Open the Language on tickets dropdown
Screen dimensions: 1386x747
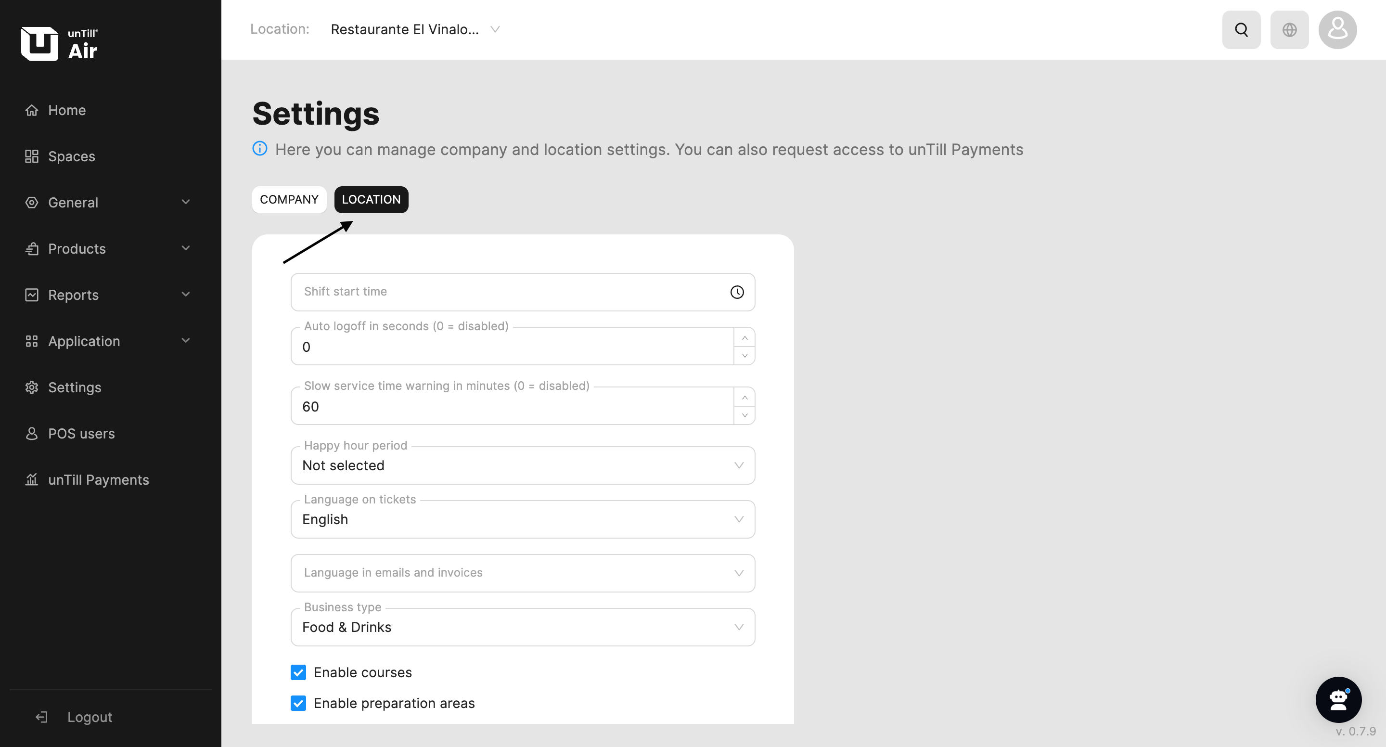(x=523, y=519)
